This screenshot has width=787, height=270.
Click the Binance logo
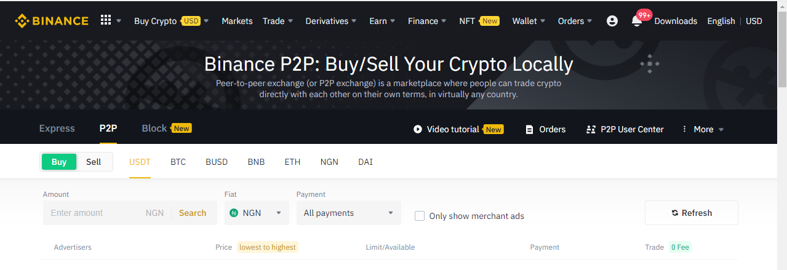click(52, 21)
